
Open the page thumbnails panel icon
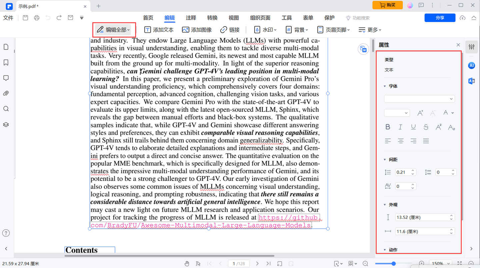6,47
